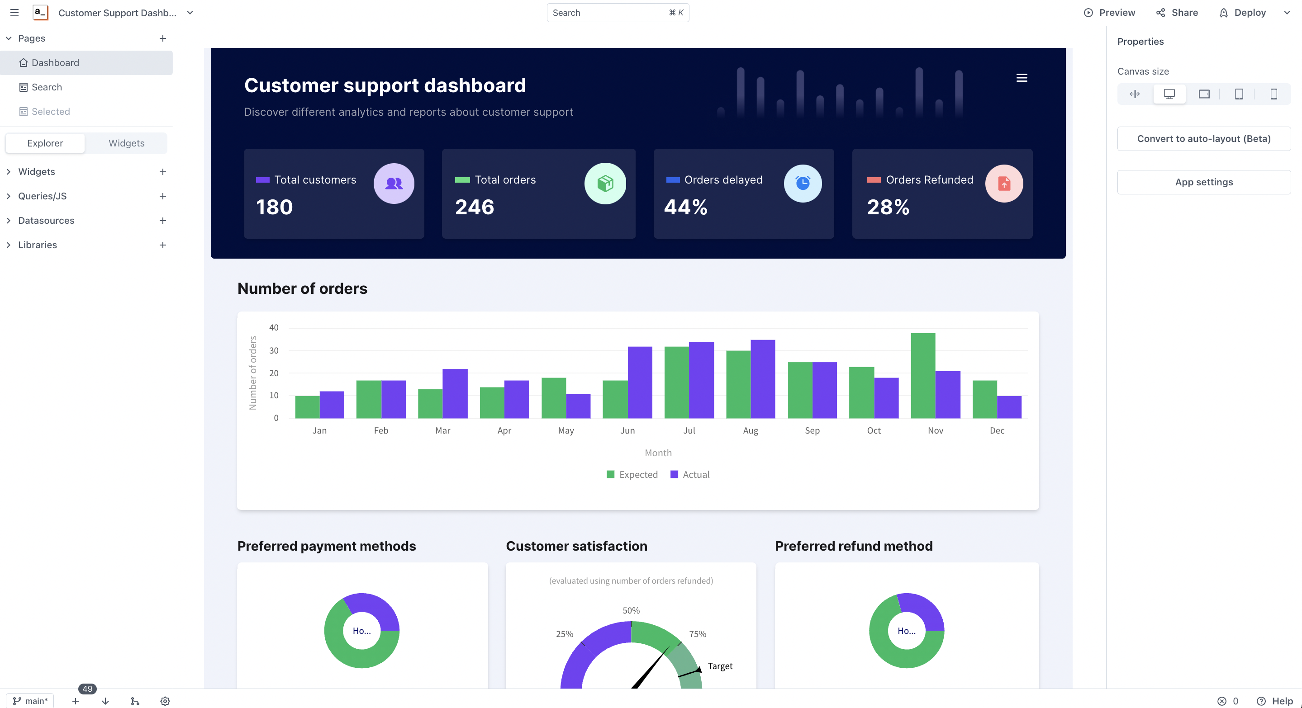Screen dimensions: 1302x708
Task: Open the hamburger menu in the top-left corner
Action: click(x=14, y=13)
